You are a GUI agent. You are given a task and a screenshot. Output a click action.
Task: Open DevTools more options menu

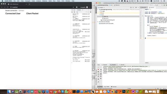pyautogui.click(x=88, y=10)
